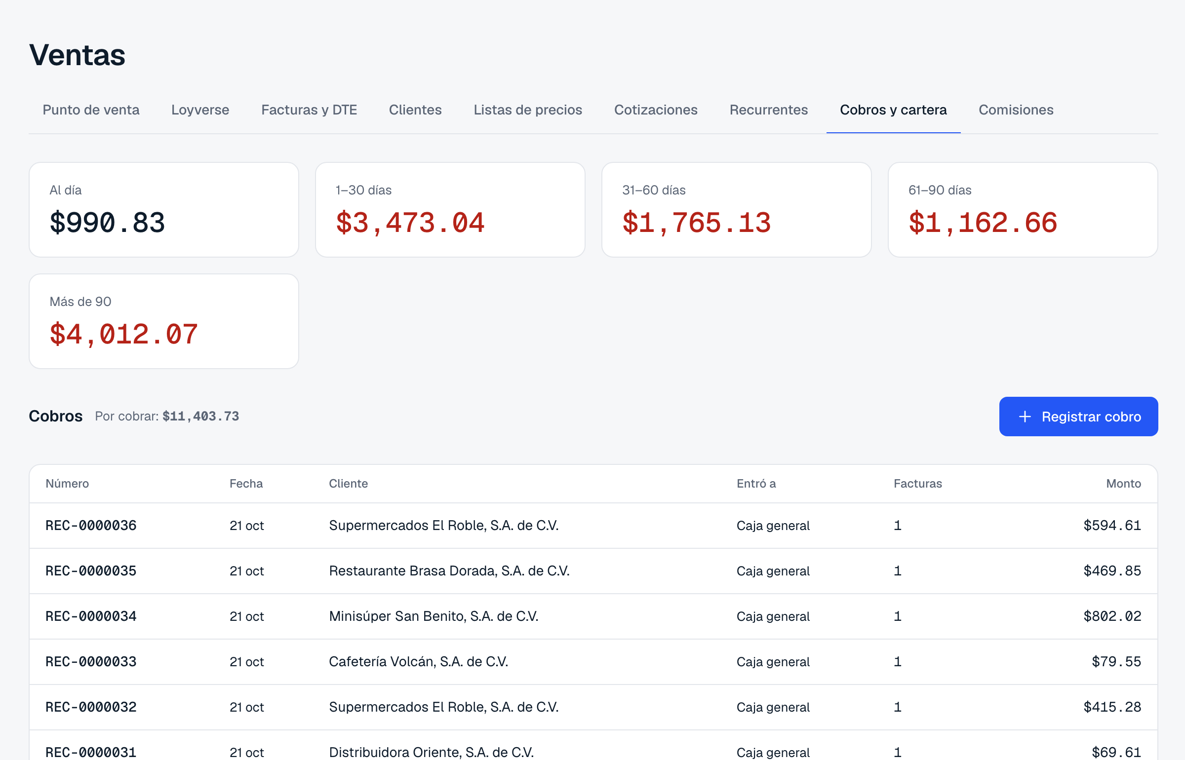Screen dimensions: 1185x760
Task: Open the Punto de venta tab
Action: 91,110
